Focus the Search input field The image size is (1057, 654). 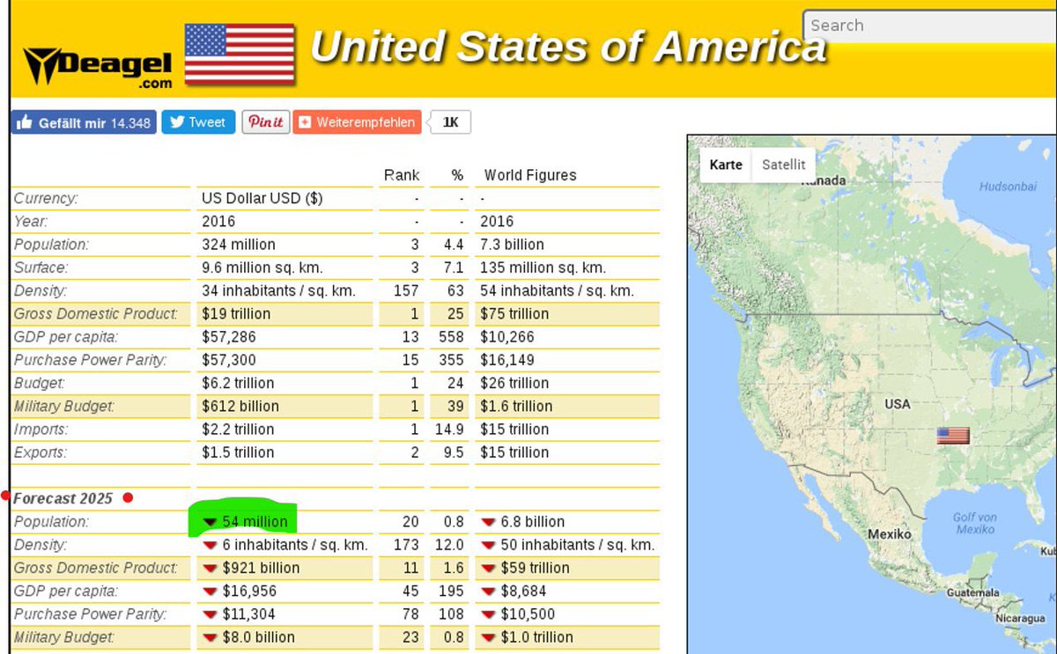click(930, 26)
